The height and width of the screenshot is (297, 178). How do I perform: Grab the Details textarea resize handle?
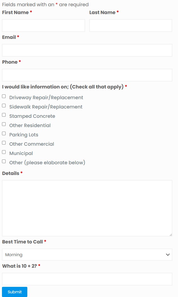pos(171,235)
